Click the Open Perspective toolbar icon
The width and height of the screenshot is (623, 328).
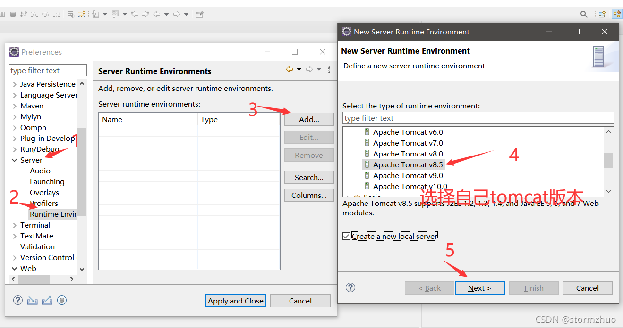pyautogui.click(x=602, y=14)
